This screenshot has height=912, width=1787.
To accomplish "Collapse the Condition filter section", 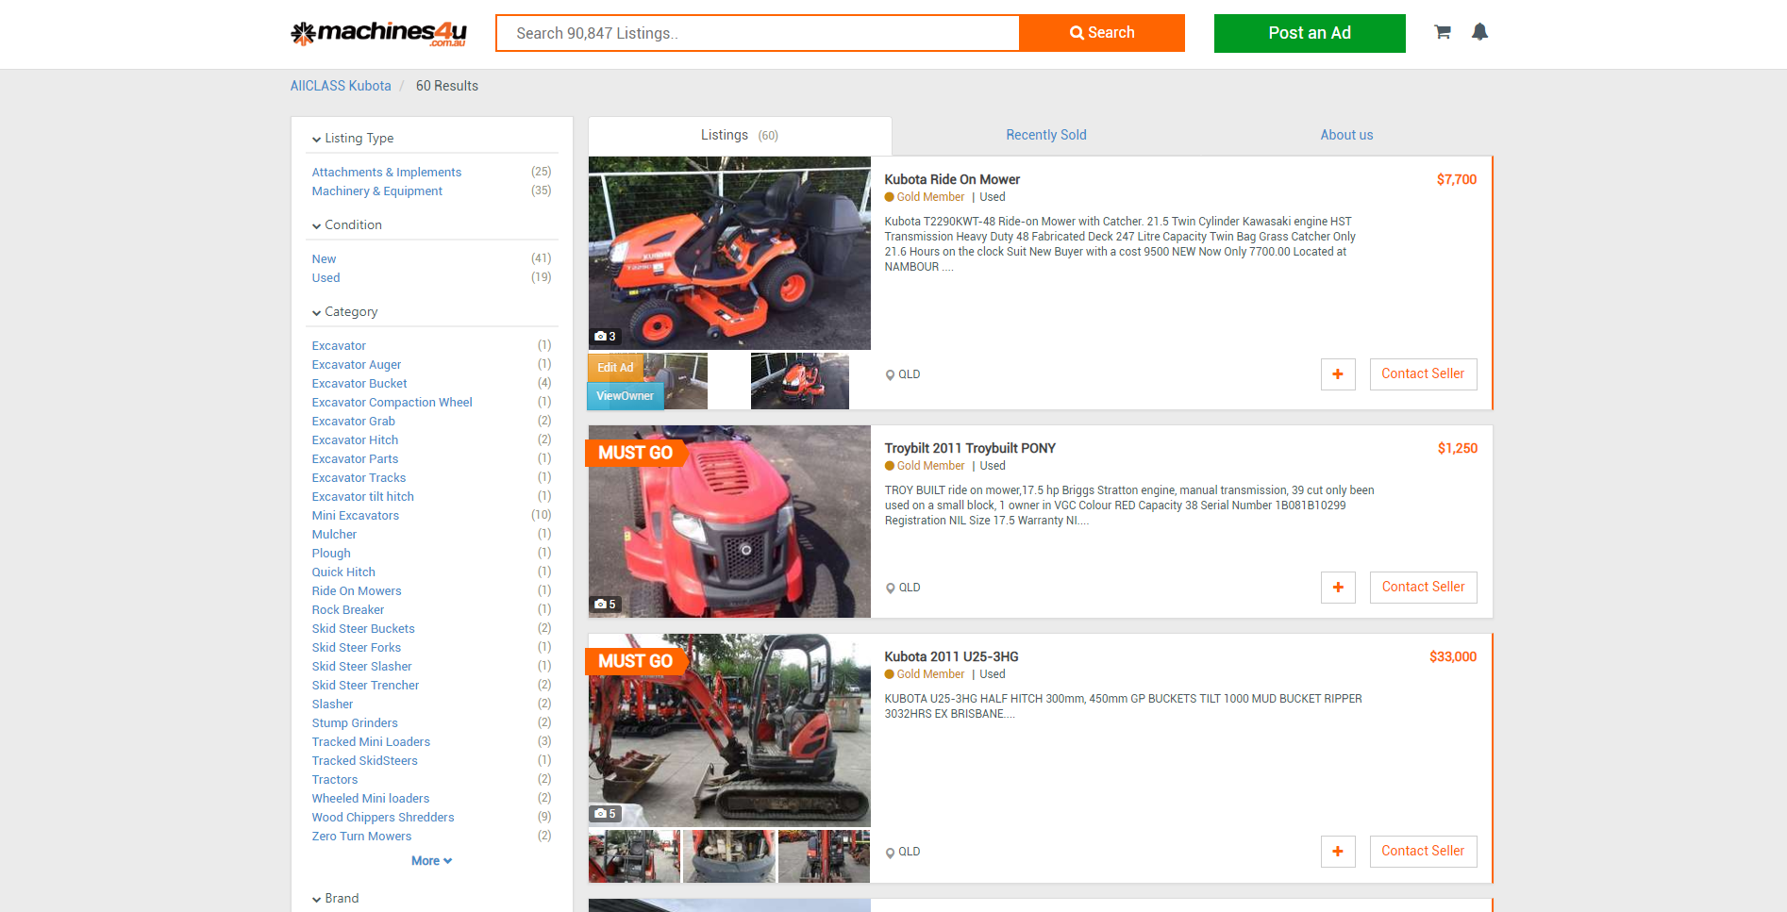I will [347, 224].
